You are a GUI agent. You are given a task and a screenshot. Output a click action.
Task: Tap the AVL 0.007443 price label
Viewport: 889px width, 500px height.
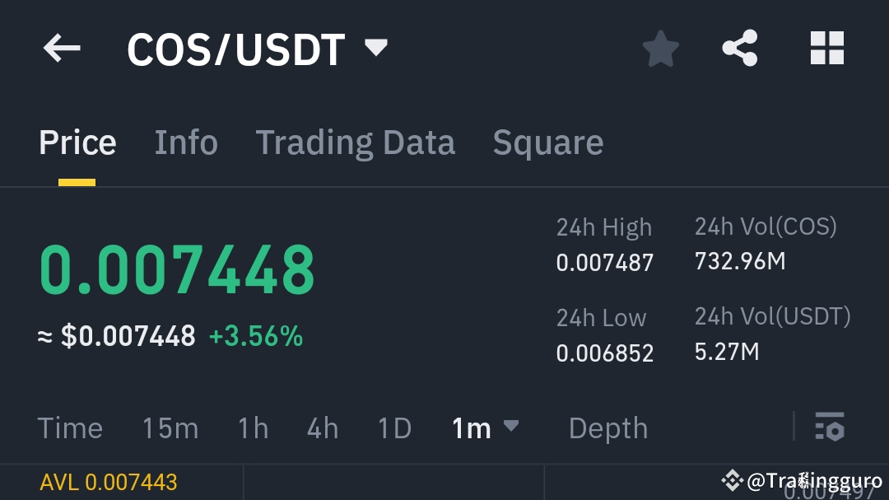(108, 482)
